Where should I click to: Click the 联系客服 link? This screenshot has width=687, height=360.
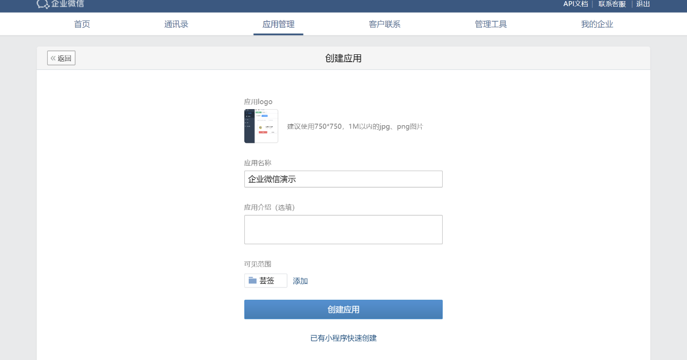coord(612,4)
